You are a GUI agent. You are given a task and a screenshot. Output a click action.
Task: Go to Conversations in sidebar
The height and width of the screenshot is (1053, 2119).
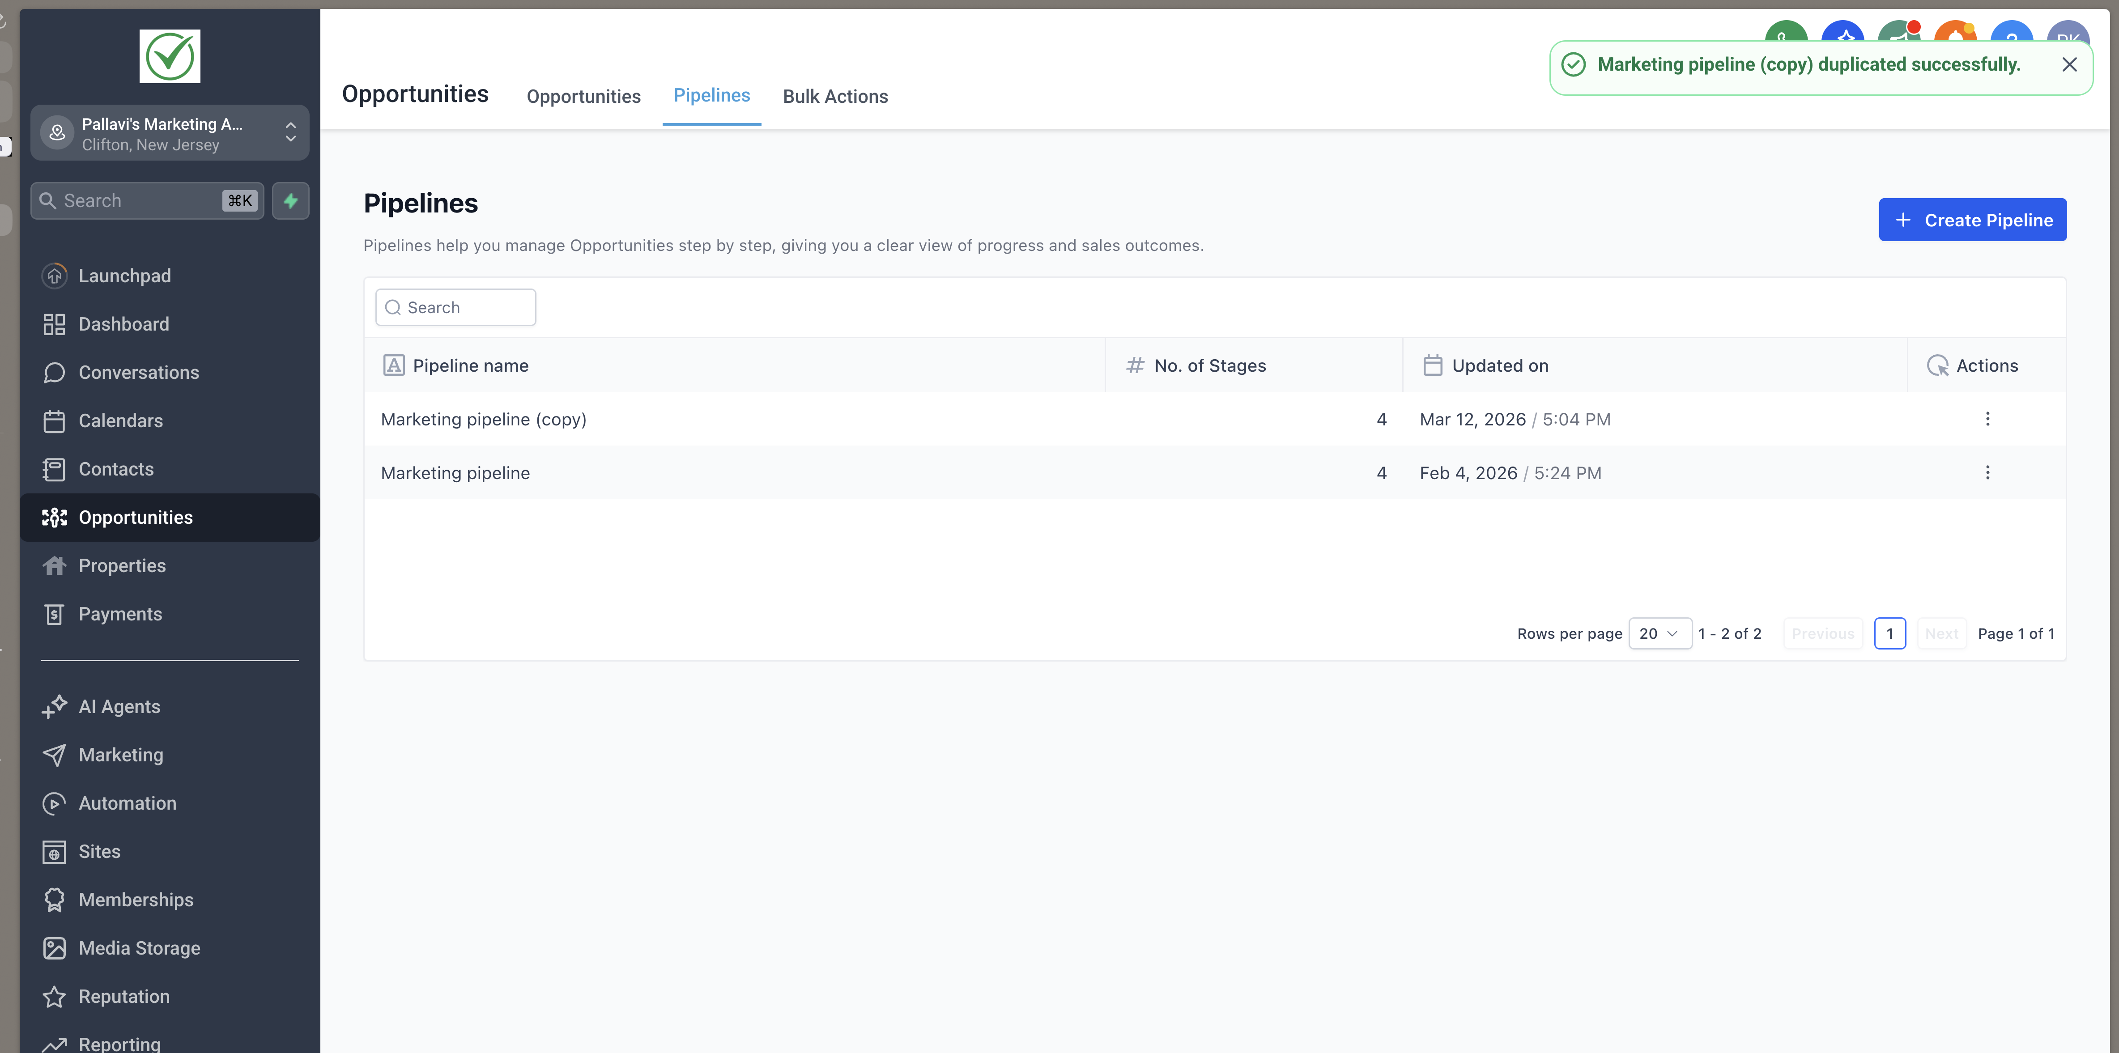pyautogui.click(x=138, y=373)
